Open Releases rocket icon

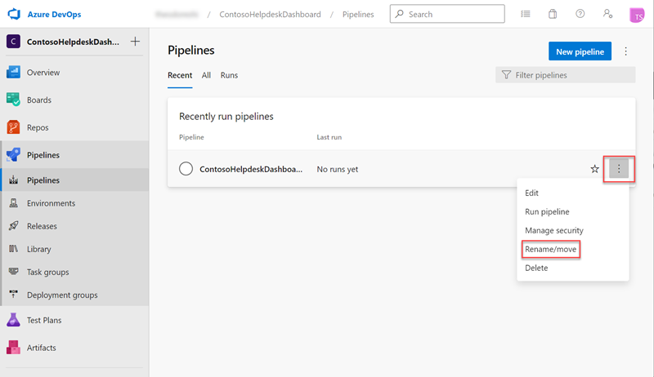[14, 226]
